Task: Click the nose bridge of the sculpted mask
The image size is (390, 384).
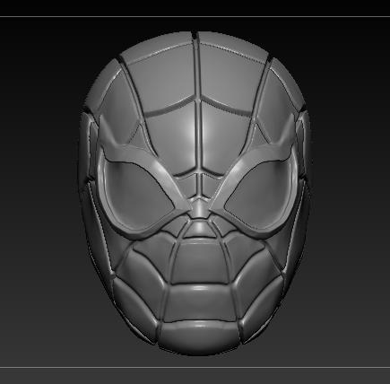Action: pyautogui.click(x=199, y=207)
